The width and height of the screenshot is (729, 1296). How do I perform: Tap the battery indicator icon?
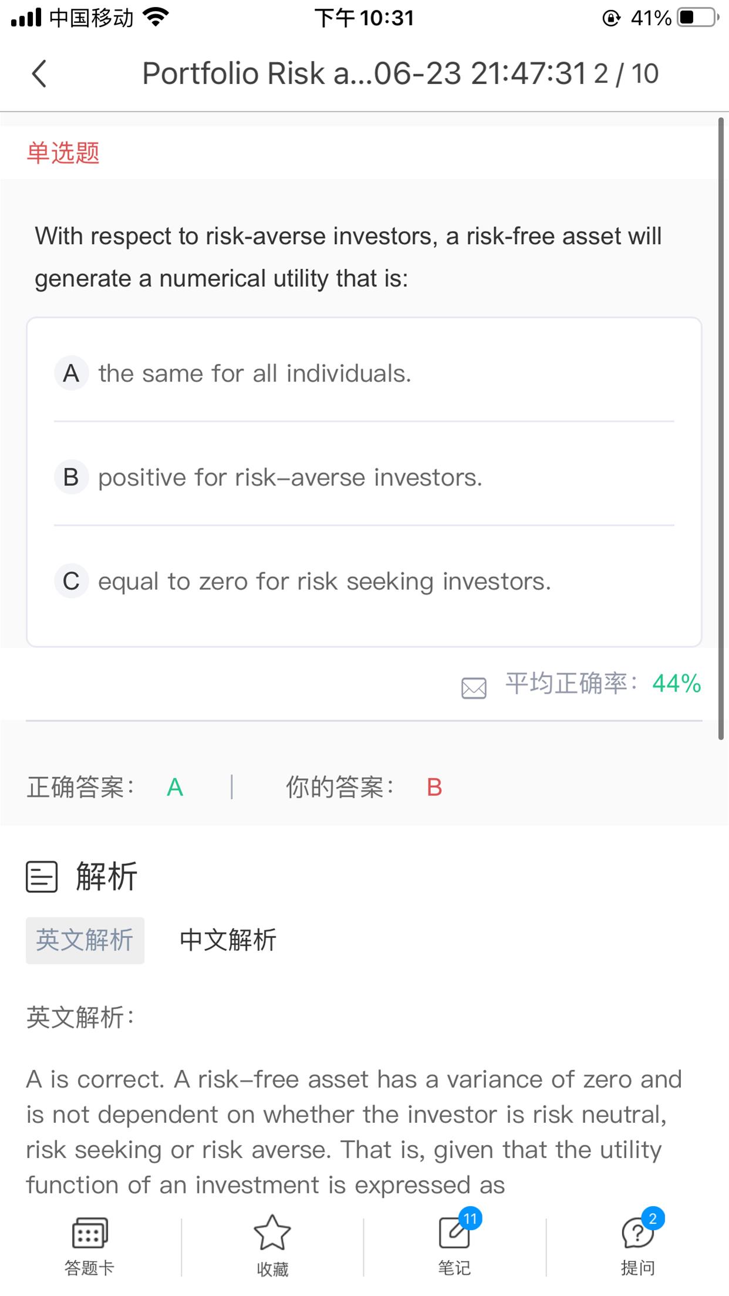pos(697,18)
